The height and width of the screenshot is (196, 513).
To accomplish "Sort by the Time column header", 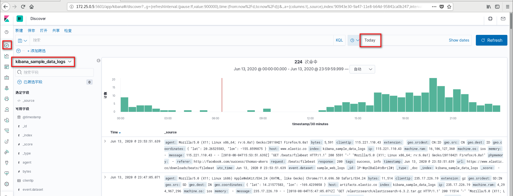I will coord(115,132).
